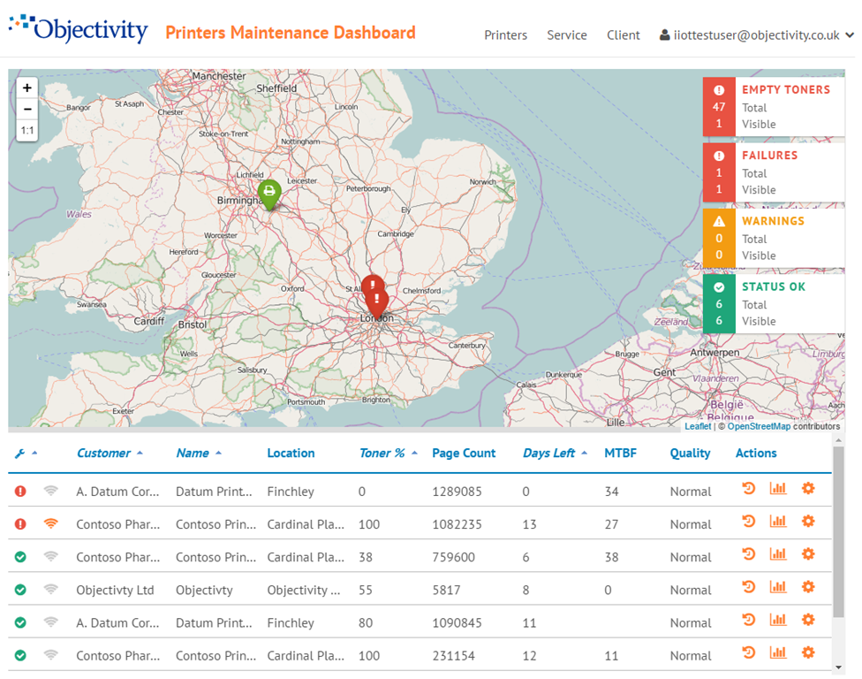Select the Status OK card
Viewport: 862px width, 679px height.
(774, 304)
